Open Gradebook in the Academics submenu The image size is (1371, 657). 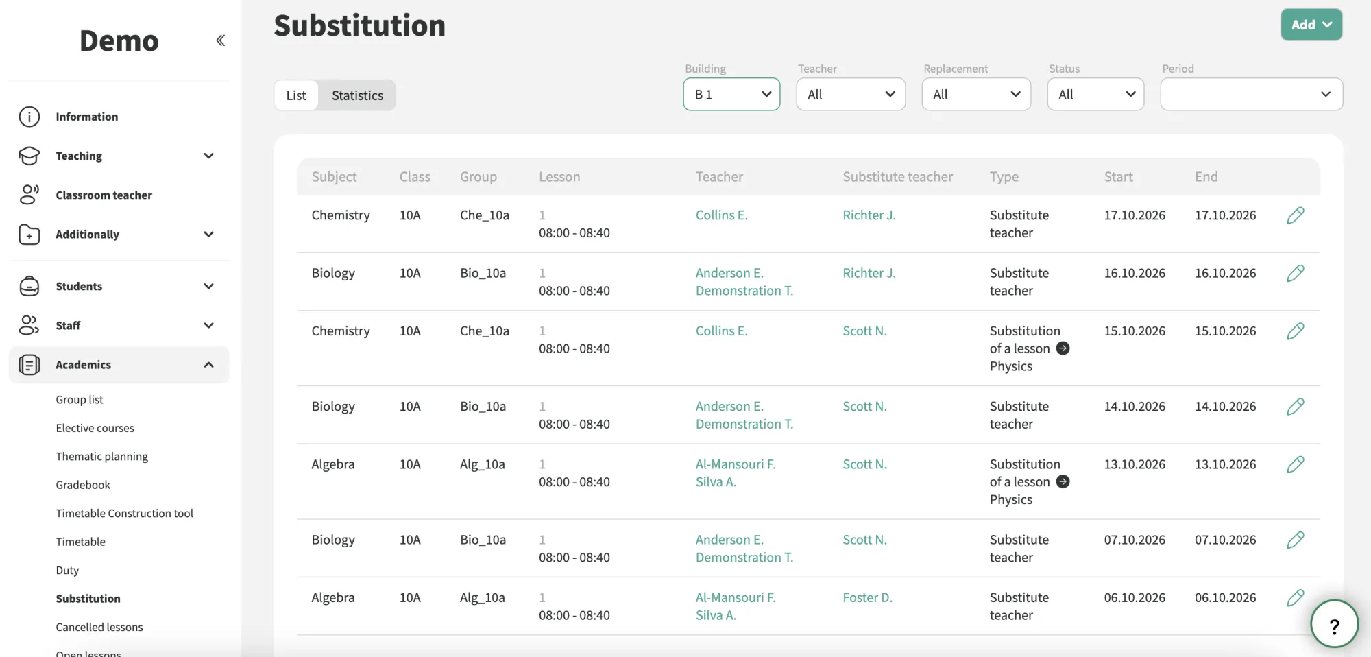83,485
